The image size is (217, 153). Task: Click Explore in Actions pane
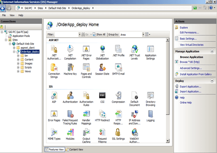(184, 27)
